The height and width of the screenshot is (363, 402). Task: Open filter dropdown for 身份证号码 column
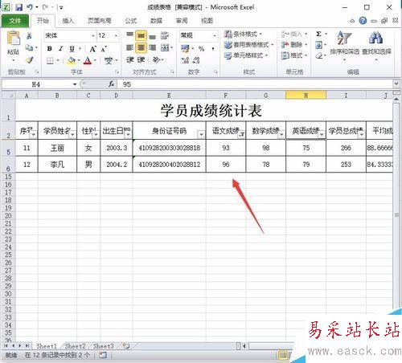[x=201, y=134]
